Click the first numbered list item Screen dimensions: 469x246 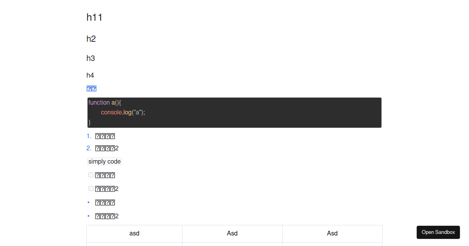tap(105, 135)
